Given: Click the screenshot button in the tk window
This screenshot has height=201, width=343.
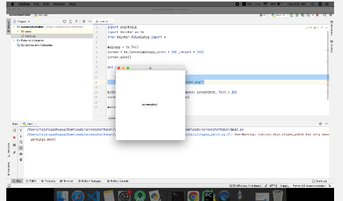Looking at the screenshot, I should 150,104.
